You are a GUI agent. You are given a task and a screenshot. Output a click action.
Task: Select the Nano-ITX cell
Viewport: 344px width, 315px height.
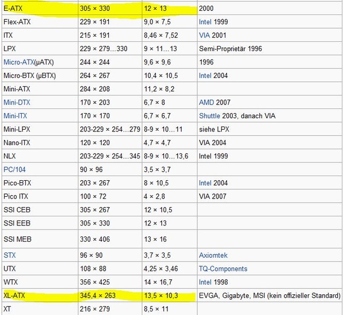[40, 142]
